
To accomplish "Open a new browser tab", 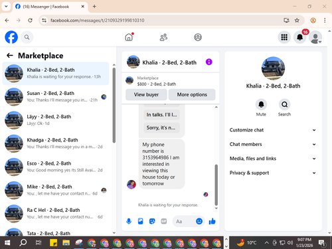I will coord(94,7).
